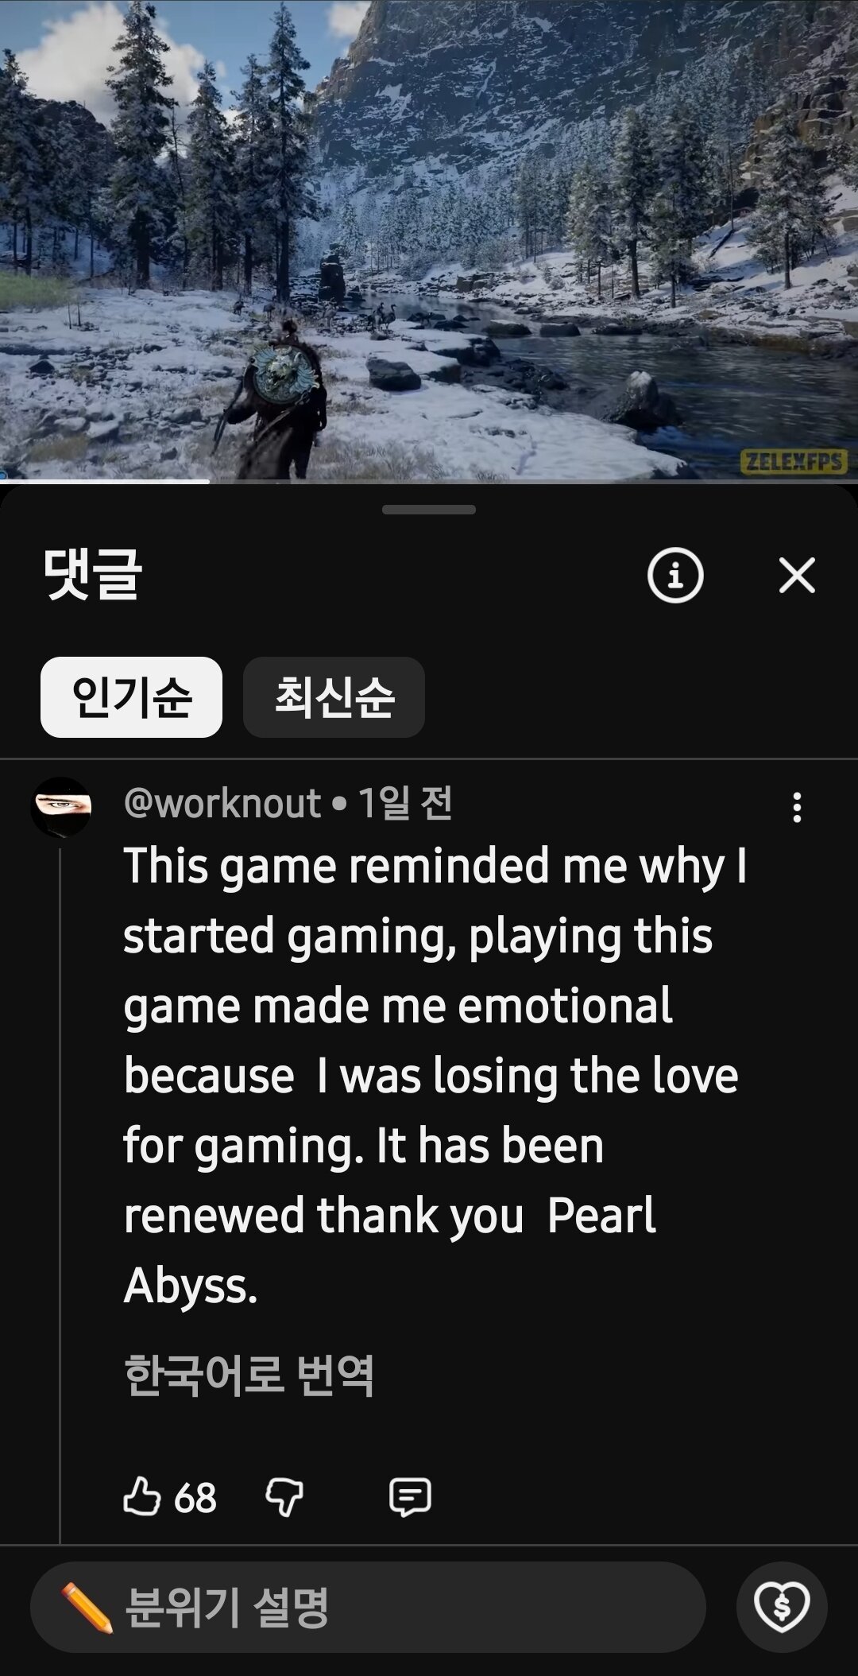Screen dimensions: 858x1676
Task: Open @worknout's profile avatar
Action: click(x=61, y=807)
